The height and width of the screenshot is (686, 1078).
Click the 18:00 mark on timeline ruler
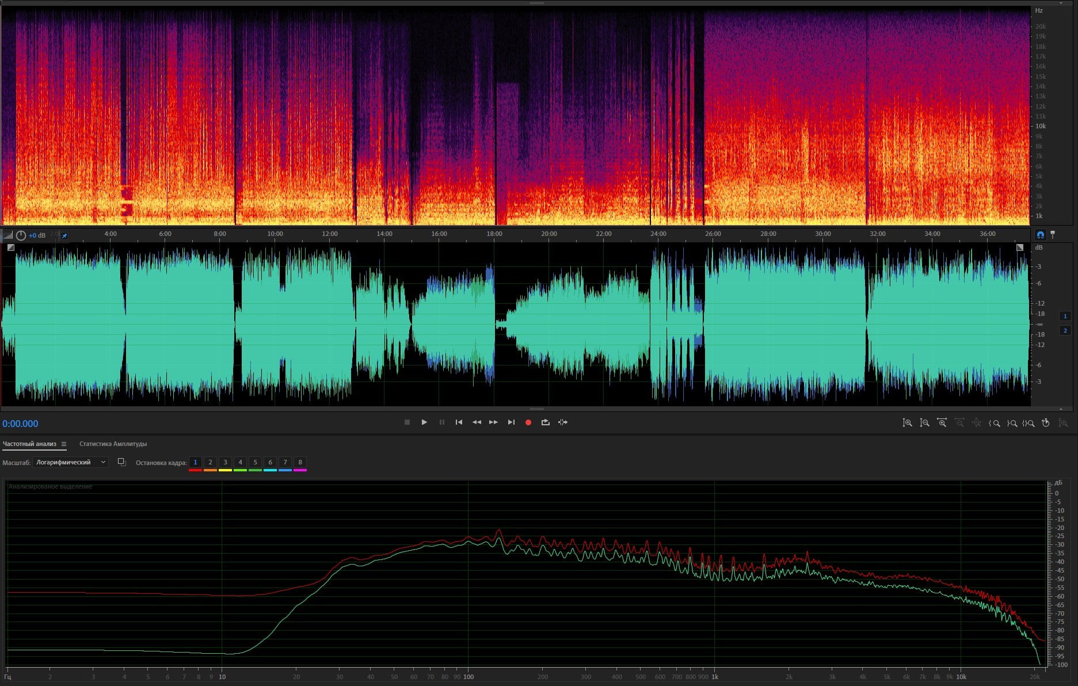pyautogui.click(x=494, y=234)
